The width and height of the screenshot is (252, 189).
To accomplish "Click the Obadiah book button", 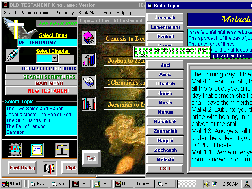I will pyautogui.click(x=165, y=84).
